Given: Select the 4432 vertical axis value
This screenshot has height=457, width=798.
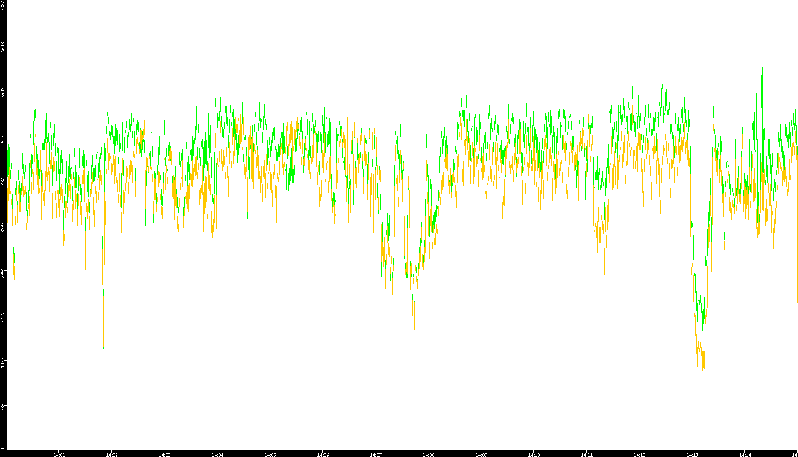Looking at the screenshot, I should (3, 183).
